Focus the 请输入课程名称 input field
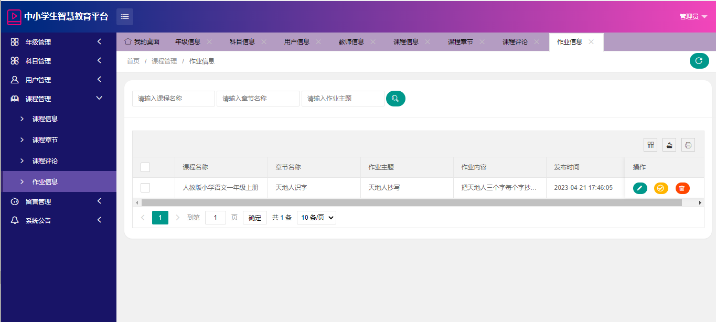 174,99
